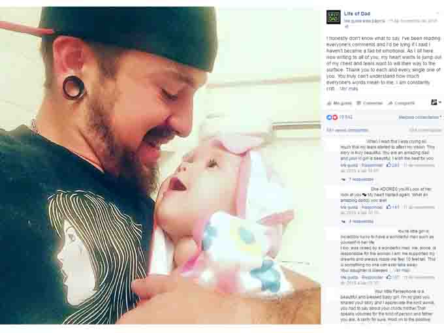Expand the 7 respuestas replies thread

pyautogui.click(x=358, y=180)
